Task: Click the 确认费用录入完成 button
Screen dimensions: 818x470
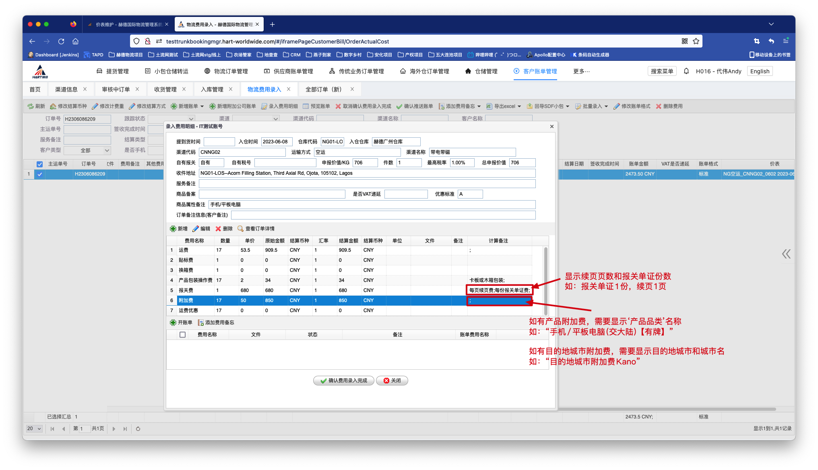Action: pyautogui.click(x=343, y=381)
